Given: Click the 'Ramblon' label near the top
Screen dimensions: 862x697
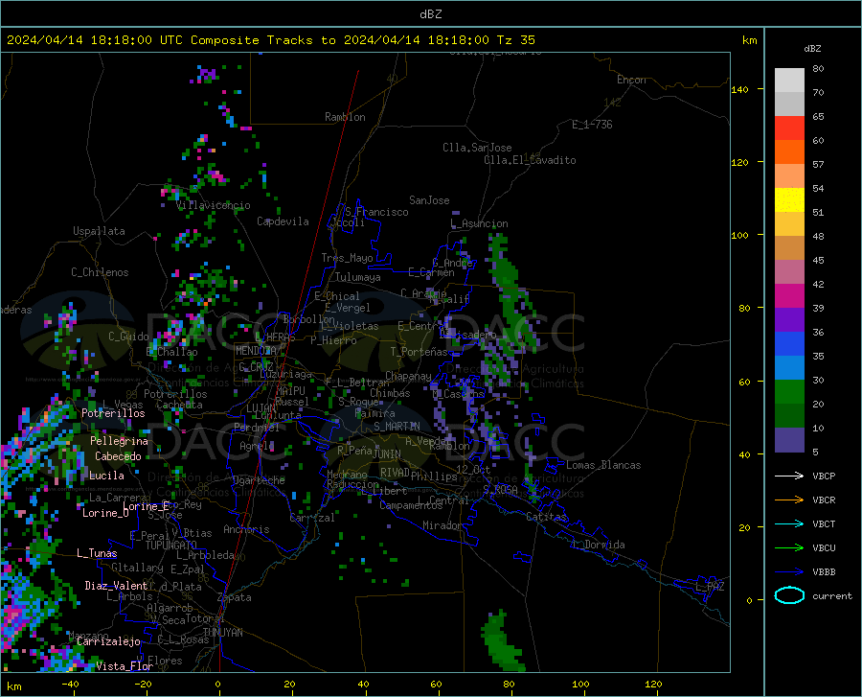Looking at the screenshot, I should coord(345,117).
